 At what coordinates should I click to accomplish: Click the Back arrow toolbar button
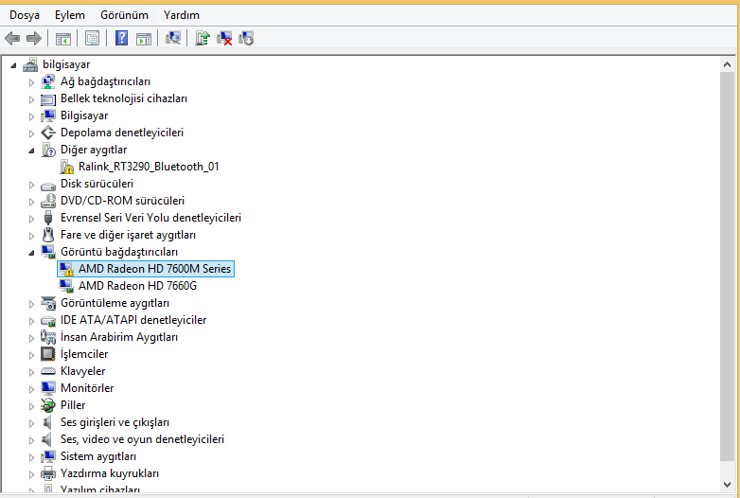click(12, 38)
